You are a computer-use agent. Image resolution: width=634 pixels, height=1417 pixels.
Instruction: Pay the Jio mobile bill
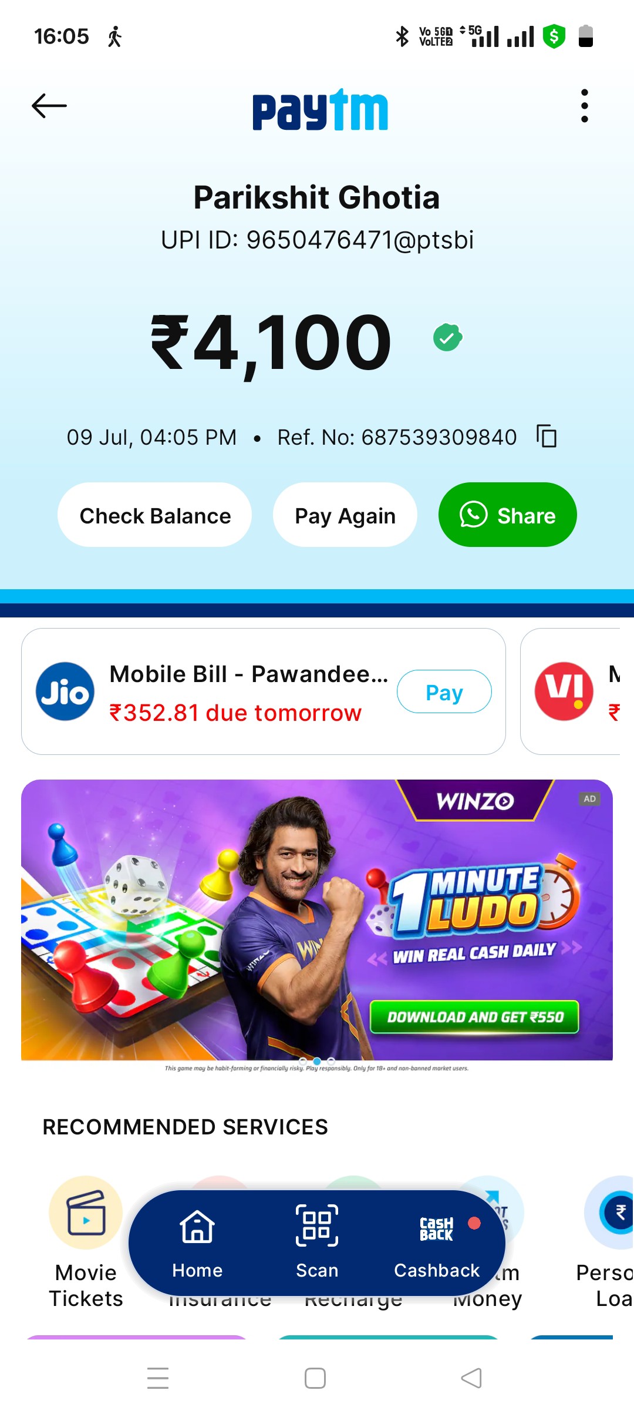coord(444,691)
